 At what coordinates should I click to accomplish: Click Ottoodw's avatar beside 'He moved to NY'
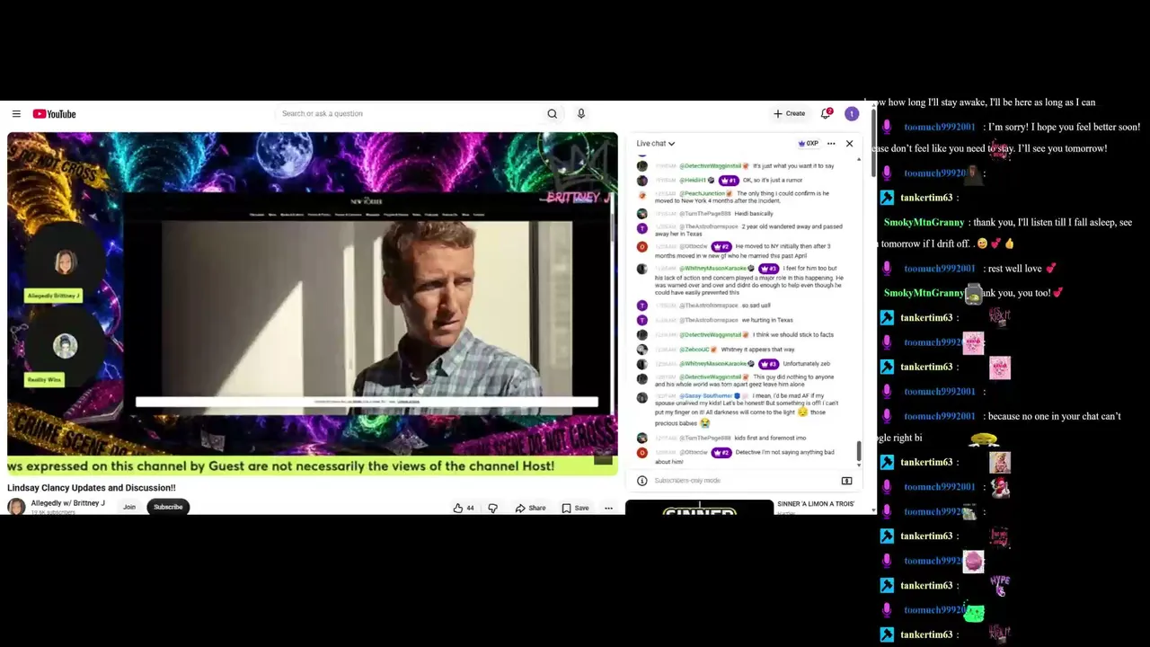click(641, 247)
